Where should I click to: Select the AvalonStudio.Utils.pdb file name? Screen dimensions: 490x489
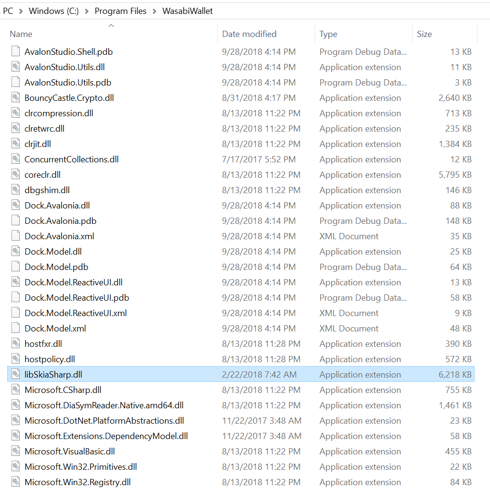point(68,83)
